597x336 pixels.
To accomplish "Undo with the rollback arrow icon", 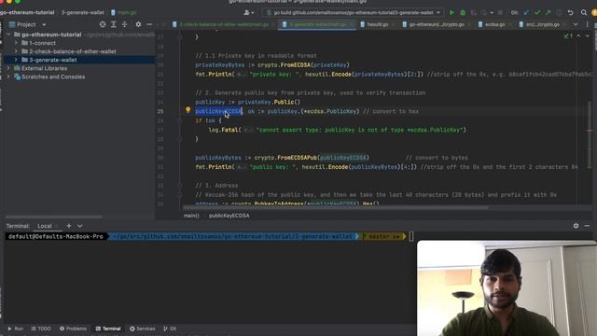I will (570, 12).
